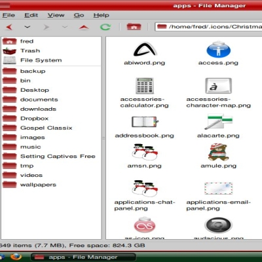Click the pane separator grip handle

tap(103, 138)
